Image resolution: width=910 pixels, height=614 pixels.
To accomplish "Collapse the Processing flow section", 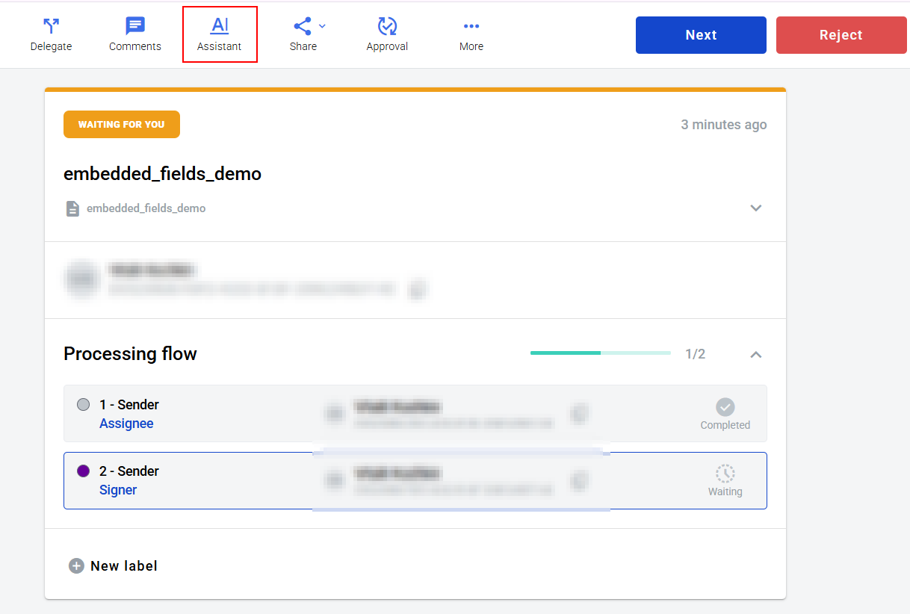I will click(755, 354).
